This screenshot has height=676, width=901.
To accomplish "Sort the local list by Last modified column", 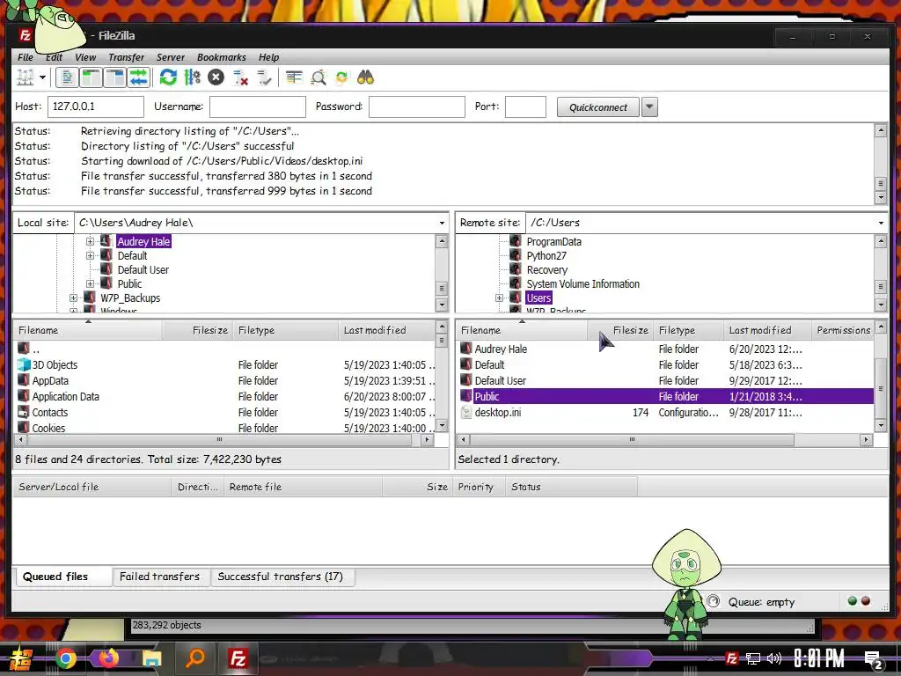I will pyautogui.click(x=386, y=330).
